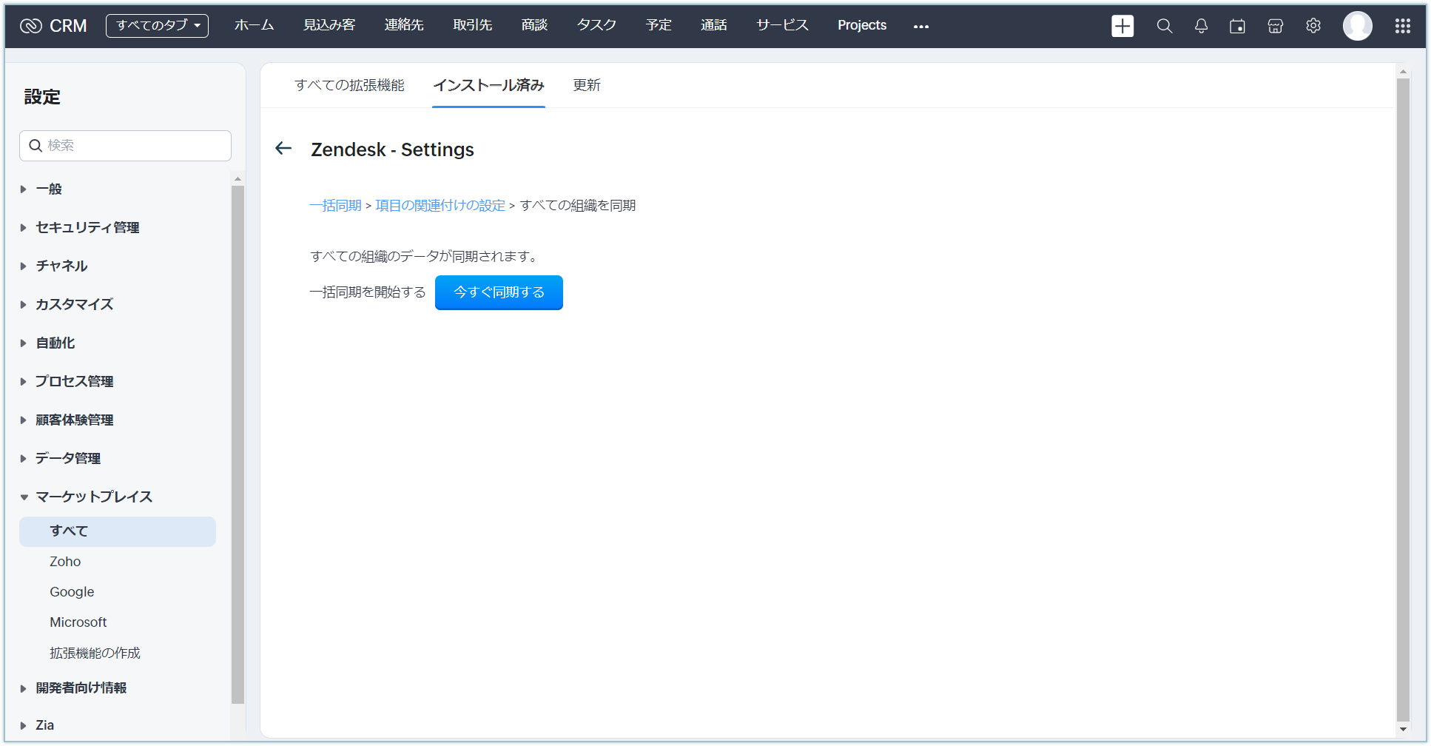Screen dimensions: 1431x746
Task: Open the 連絡先 module
Action: 404,25
